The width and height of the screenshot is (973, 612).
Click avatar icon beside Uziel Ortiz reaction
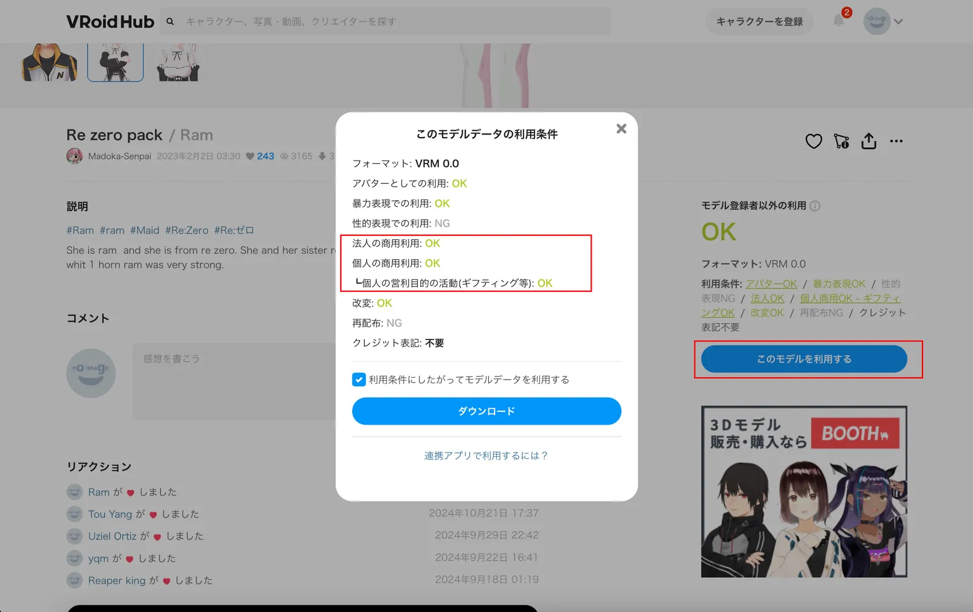[x=74, y=536]
